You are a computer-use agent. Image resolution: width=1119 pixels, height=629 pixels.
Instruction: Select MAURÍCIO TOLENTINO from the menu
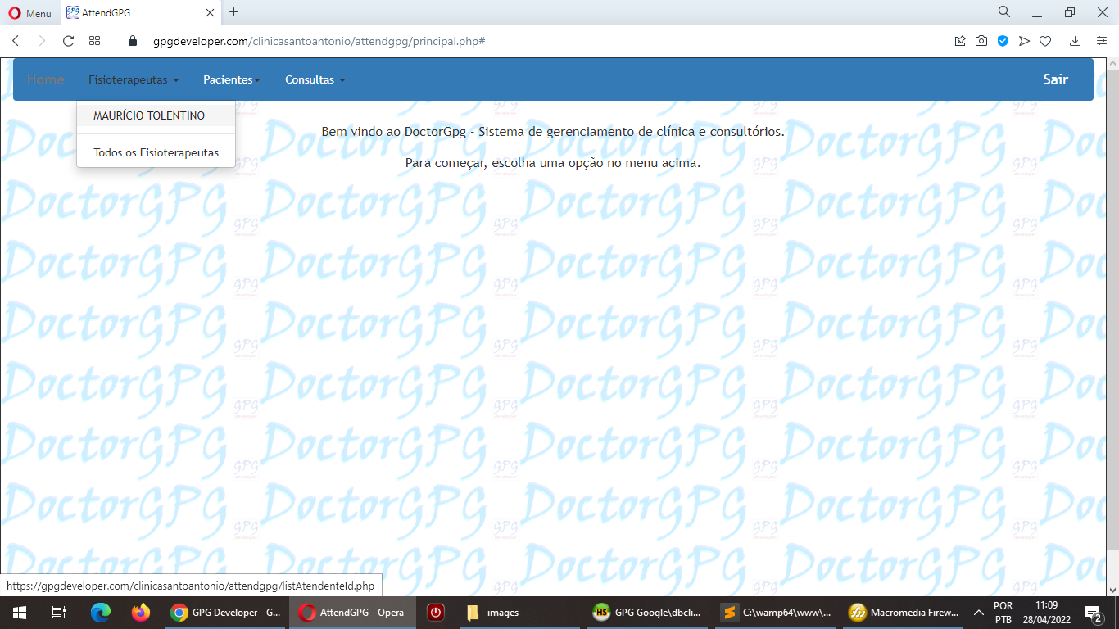149,115
